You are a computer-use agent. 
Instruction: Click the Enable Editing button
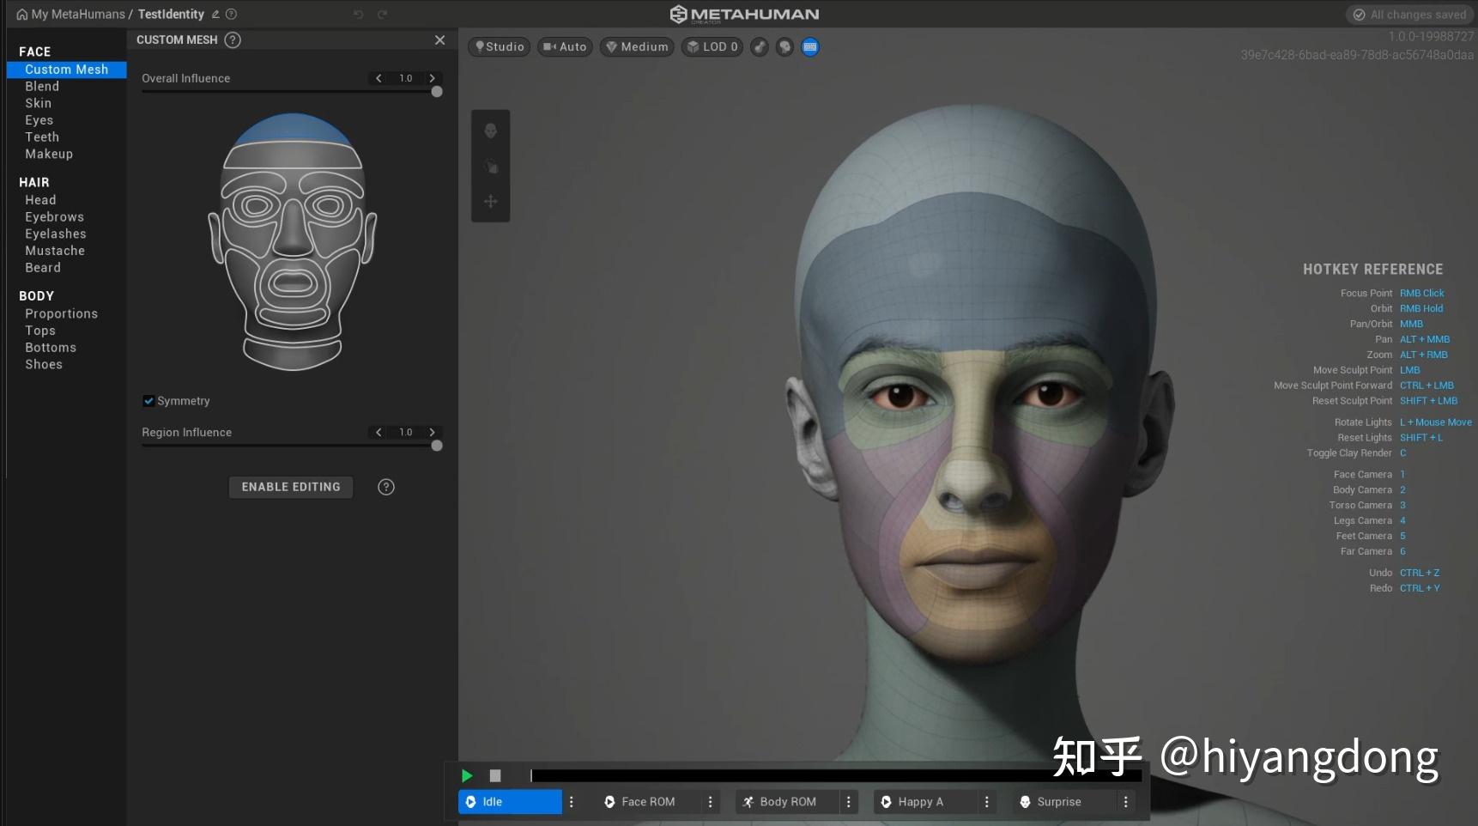point(290,487)
